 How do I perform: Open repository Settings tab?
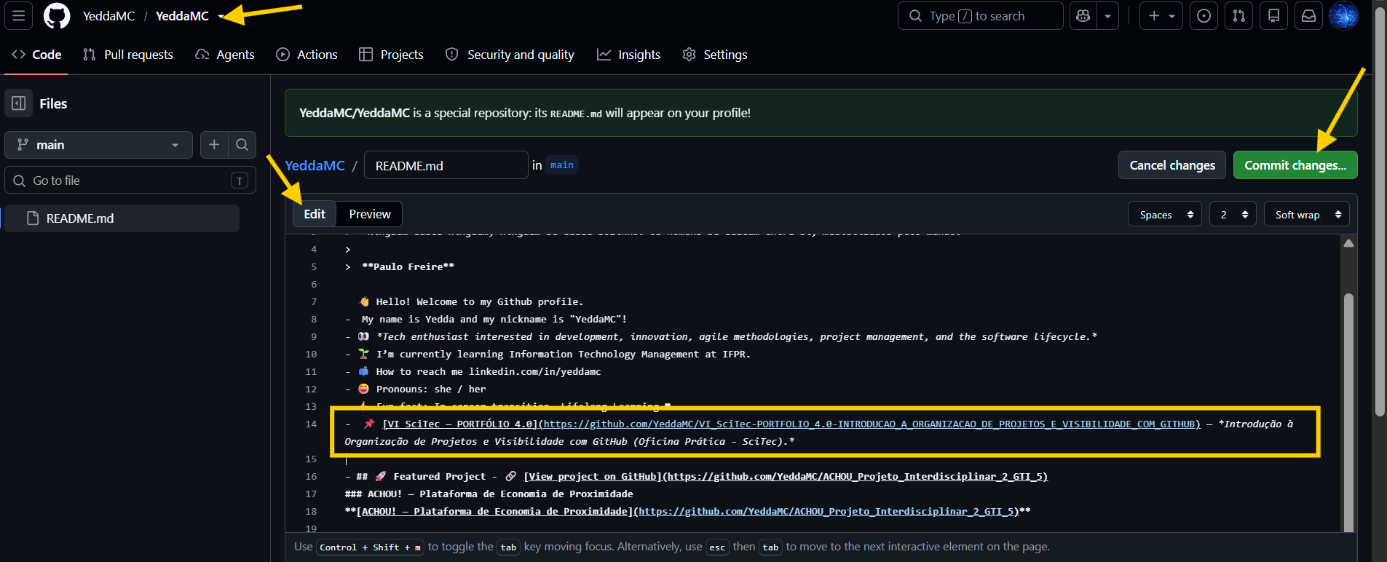click(x=715, y=55)
